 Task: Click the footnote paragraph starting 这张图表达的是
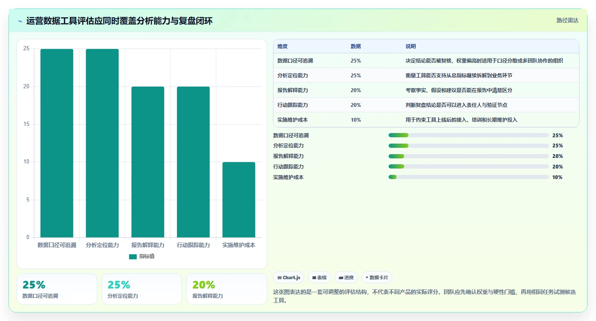pyautogui.click(x=425, y=296)
